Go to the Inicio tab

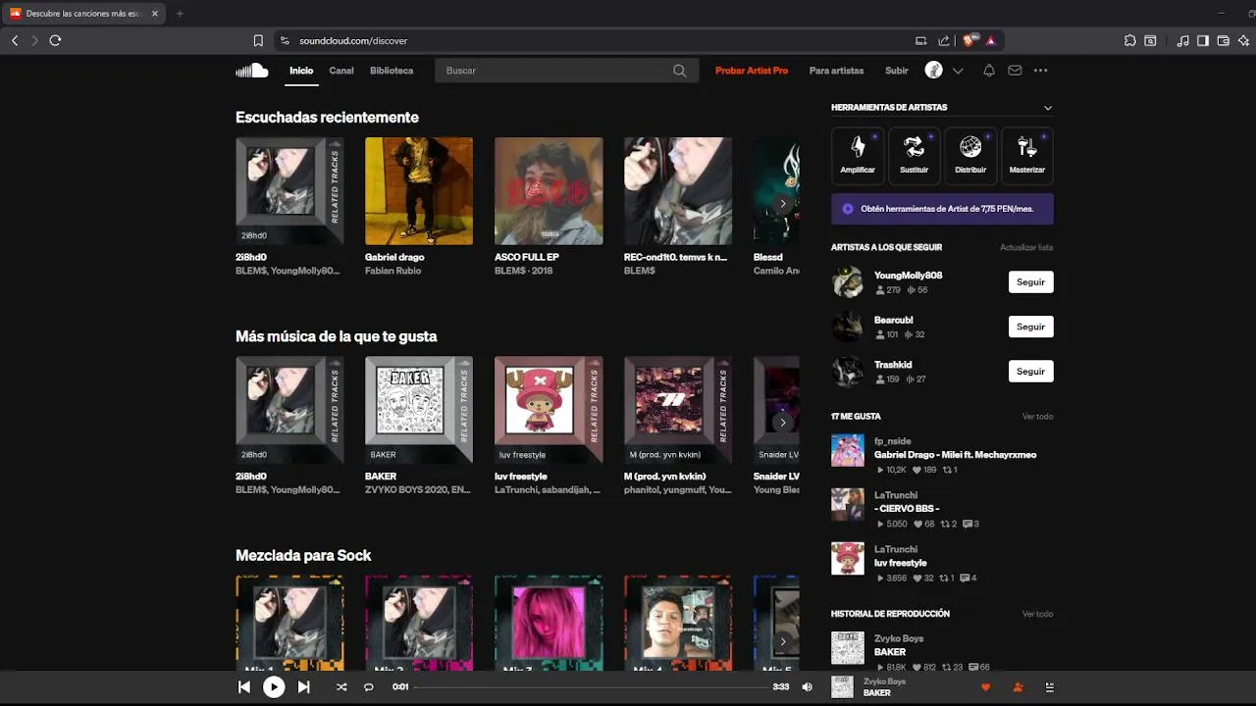pos(301,71)
